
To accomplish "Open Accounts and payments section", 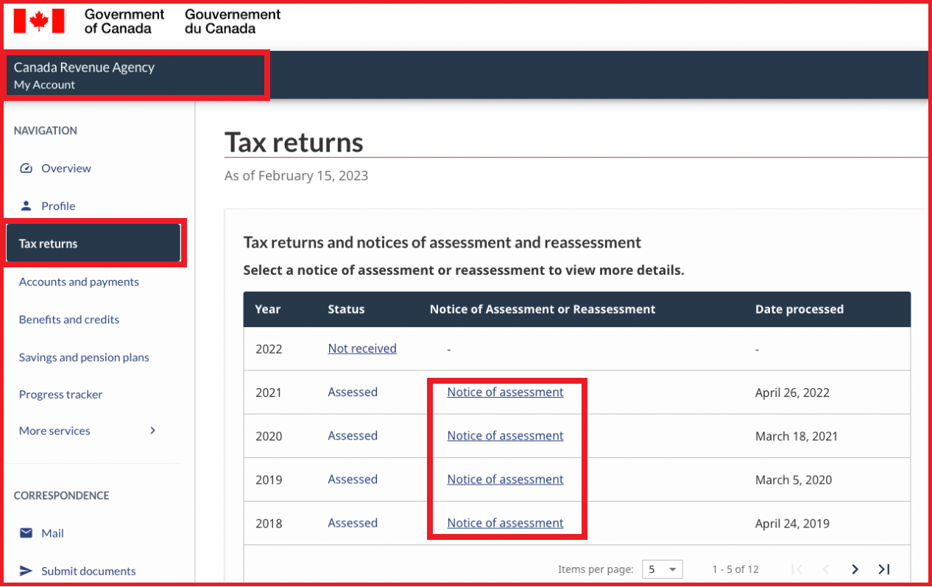I will (x=79, y=281).
